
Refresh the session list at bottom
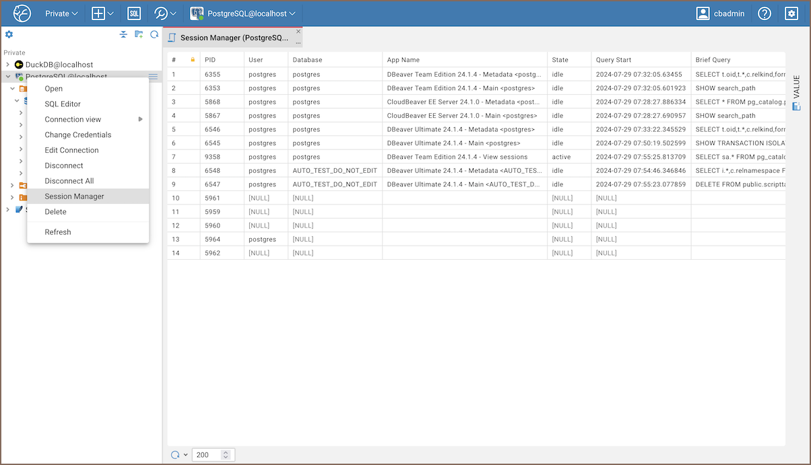point(175,455)
